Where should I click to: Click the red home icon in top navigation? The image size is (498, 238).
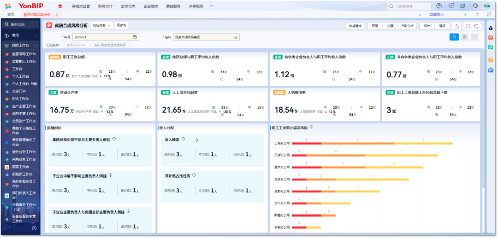60,6
